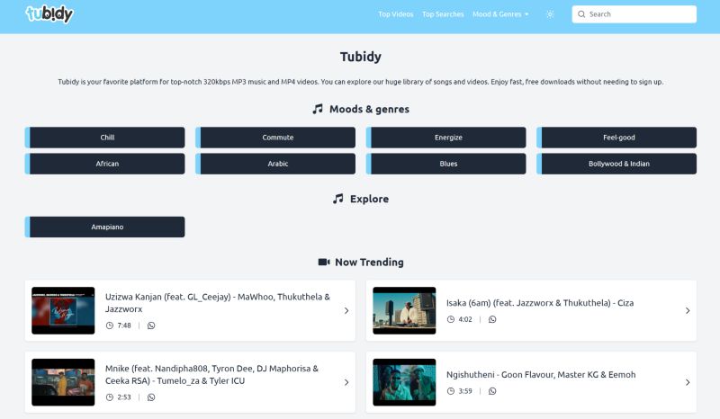Open Uzizwa Kanjan using its right chevron

[346, 311]
